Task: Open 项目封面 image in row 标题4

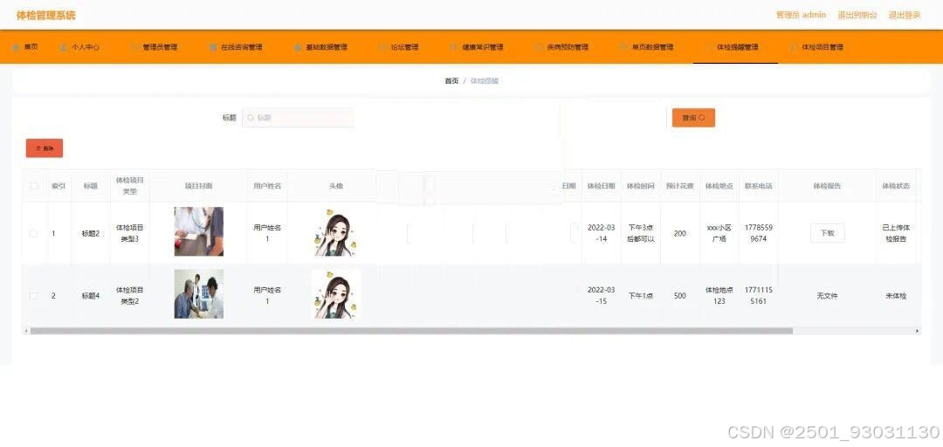Action: (198, 293)
